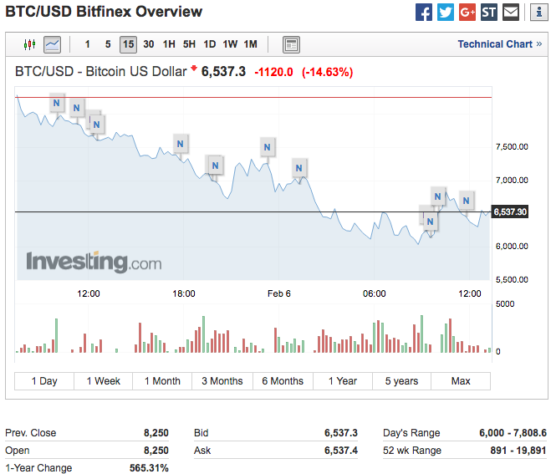Show the 1 Day range

[44, 381]
